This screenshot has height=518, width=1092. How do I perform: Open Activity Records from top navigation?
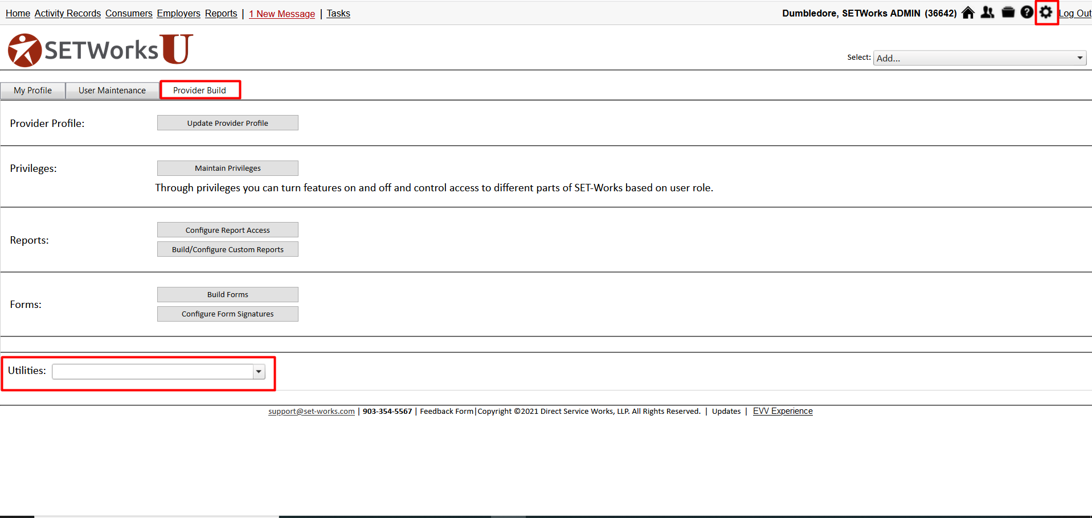[x=68, y=14]
